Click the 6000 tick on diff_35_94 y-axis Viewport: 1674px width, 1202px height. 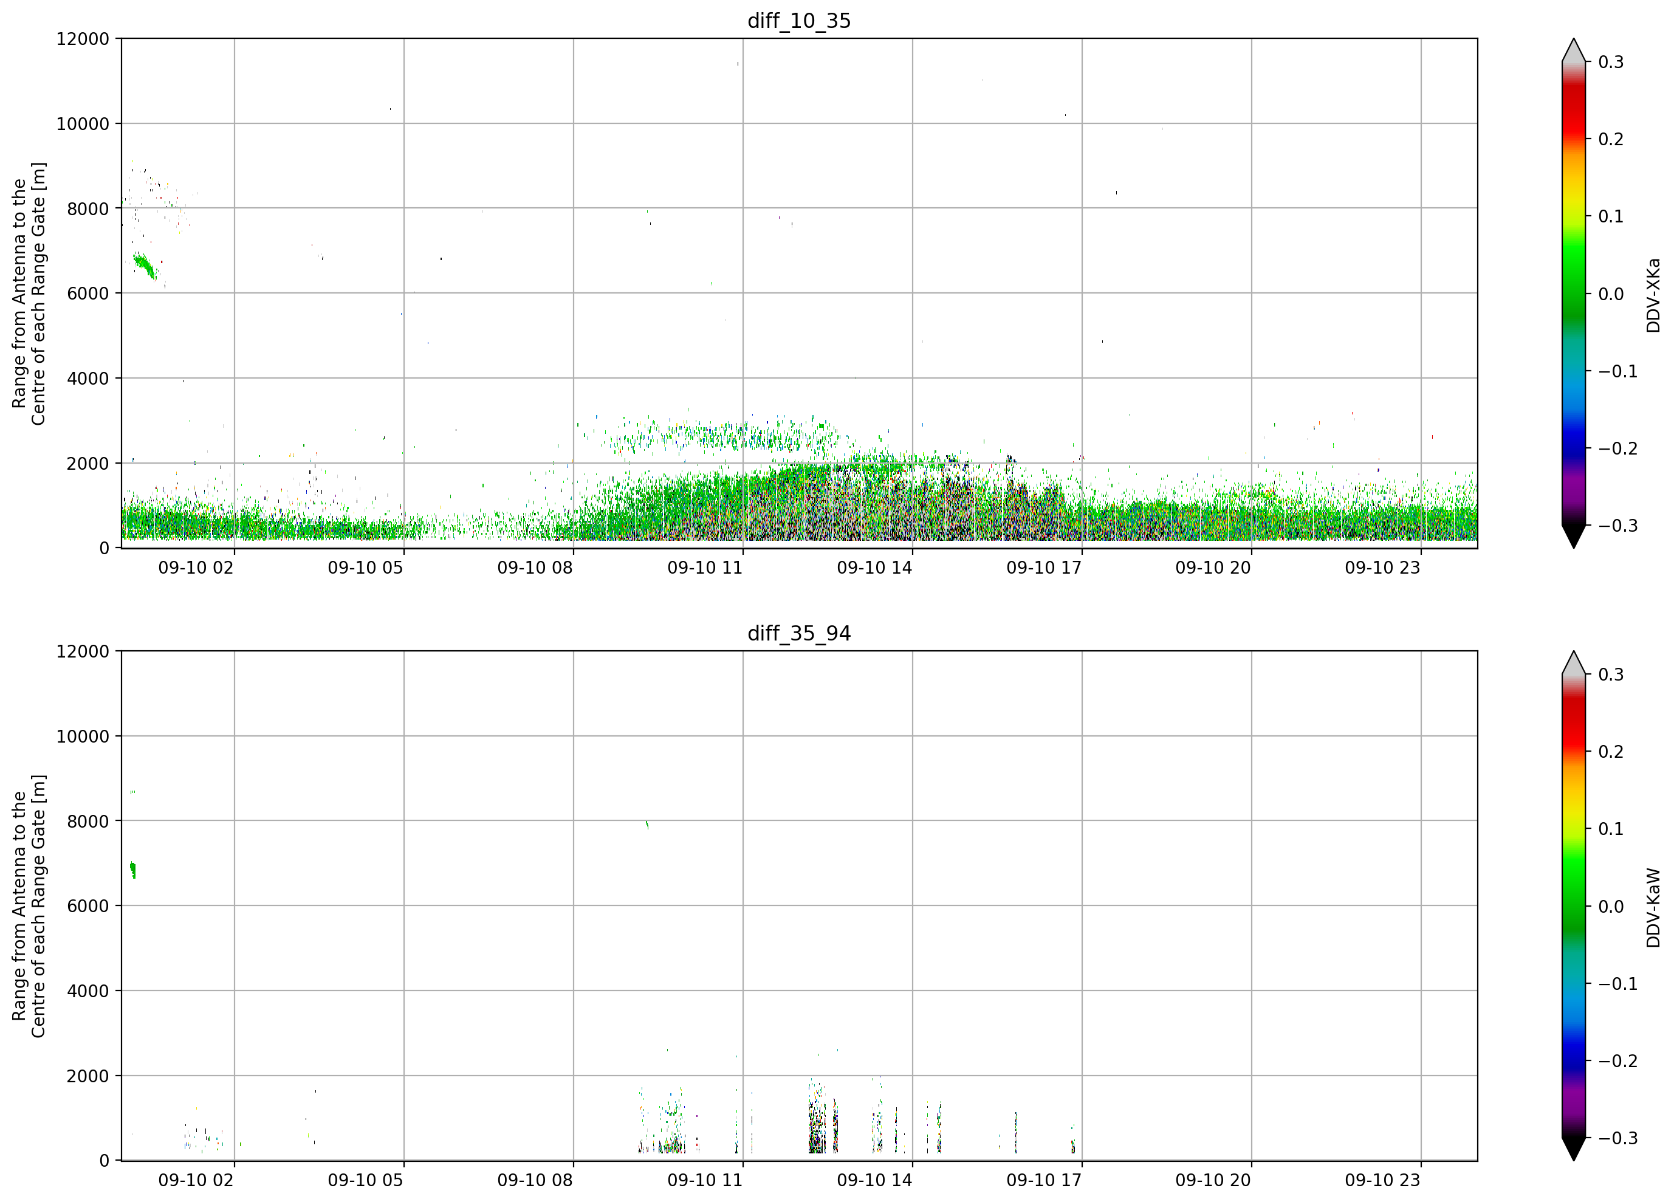pyautogui.click(x=88, y=907)
